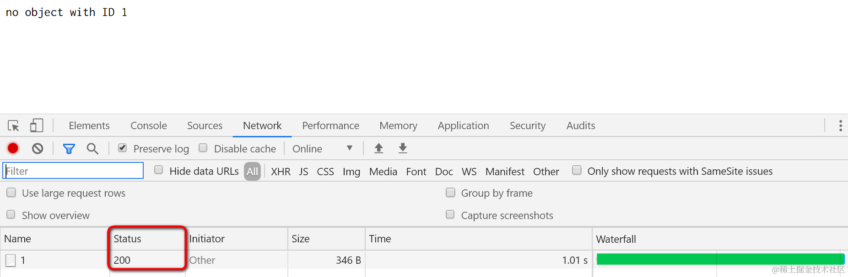Switch to the Console tab
This screenshot has width=848, height=277.
[149, 125]
